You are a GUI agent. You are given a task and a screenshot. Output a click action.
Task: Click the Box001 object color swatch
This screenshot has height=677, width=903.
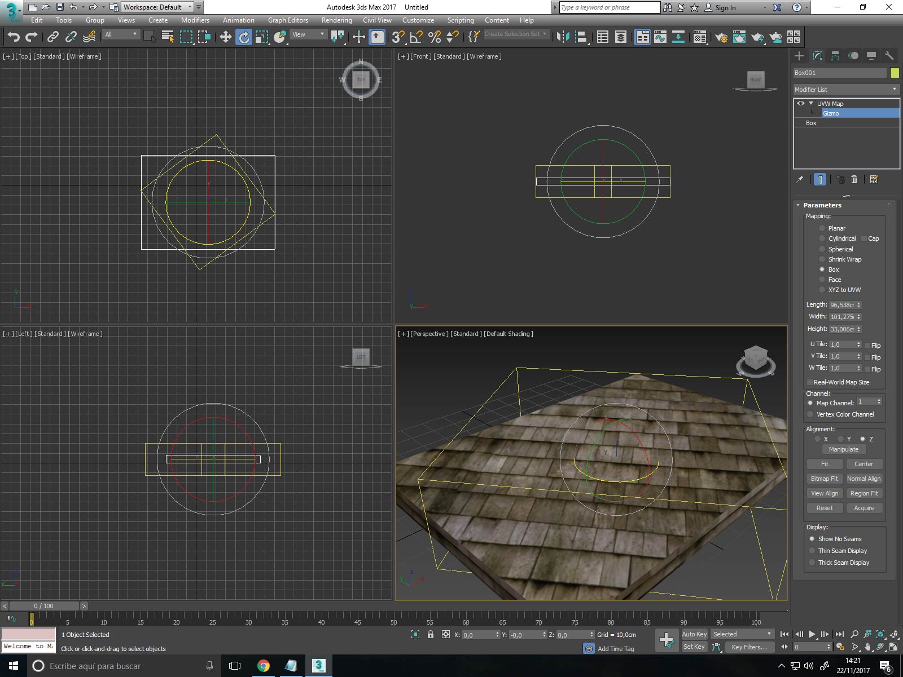[894, 73]
